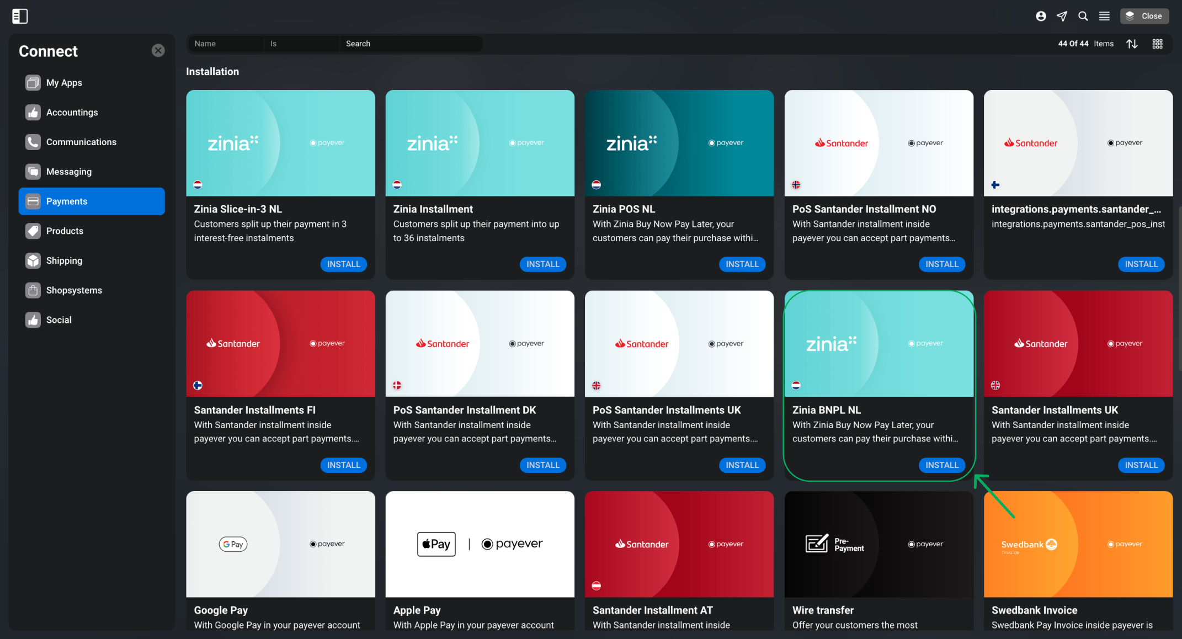Click the Google Pay title
1182x639 pixels.
[221, 610]
